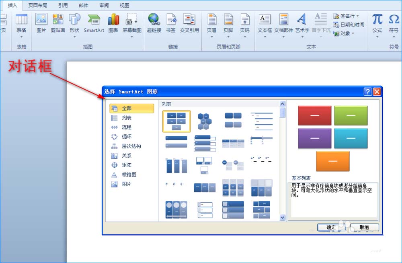Pick the horizontal lines list layout thumbnail
Screen dimensions: 402x263
click(262, 121)
